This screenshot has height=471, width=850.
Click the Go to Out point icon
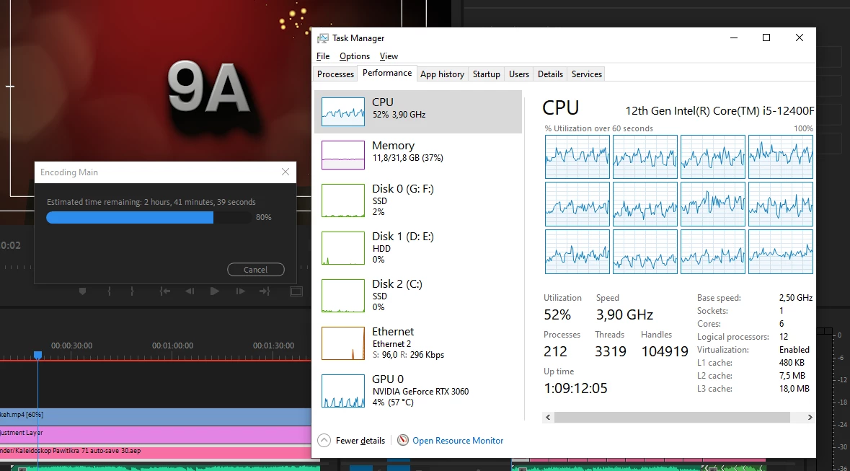265,291
